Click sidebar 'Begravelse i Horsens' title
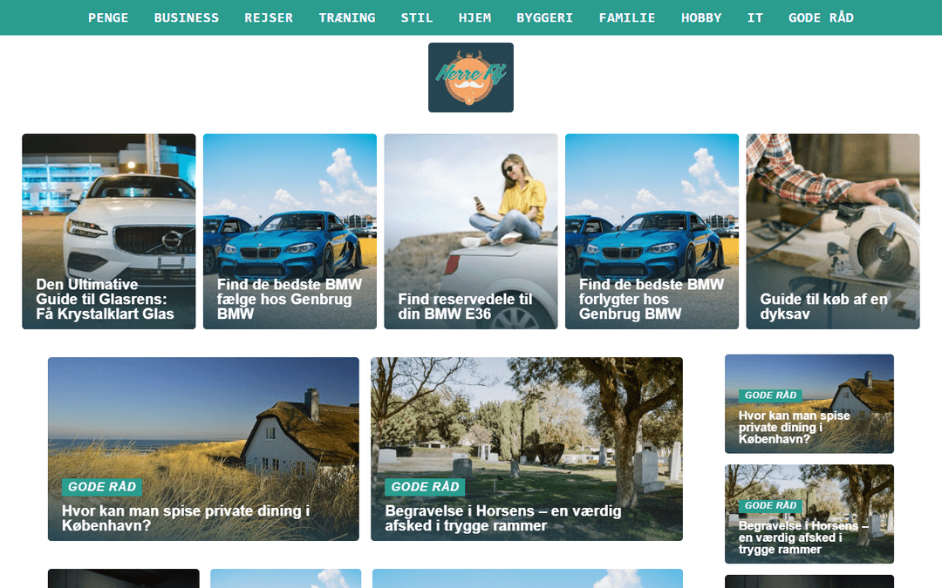Image resolution: width=942 pixels, height=588 pixels. [x=803, y=537]
